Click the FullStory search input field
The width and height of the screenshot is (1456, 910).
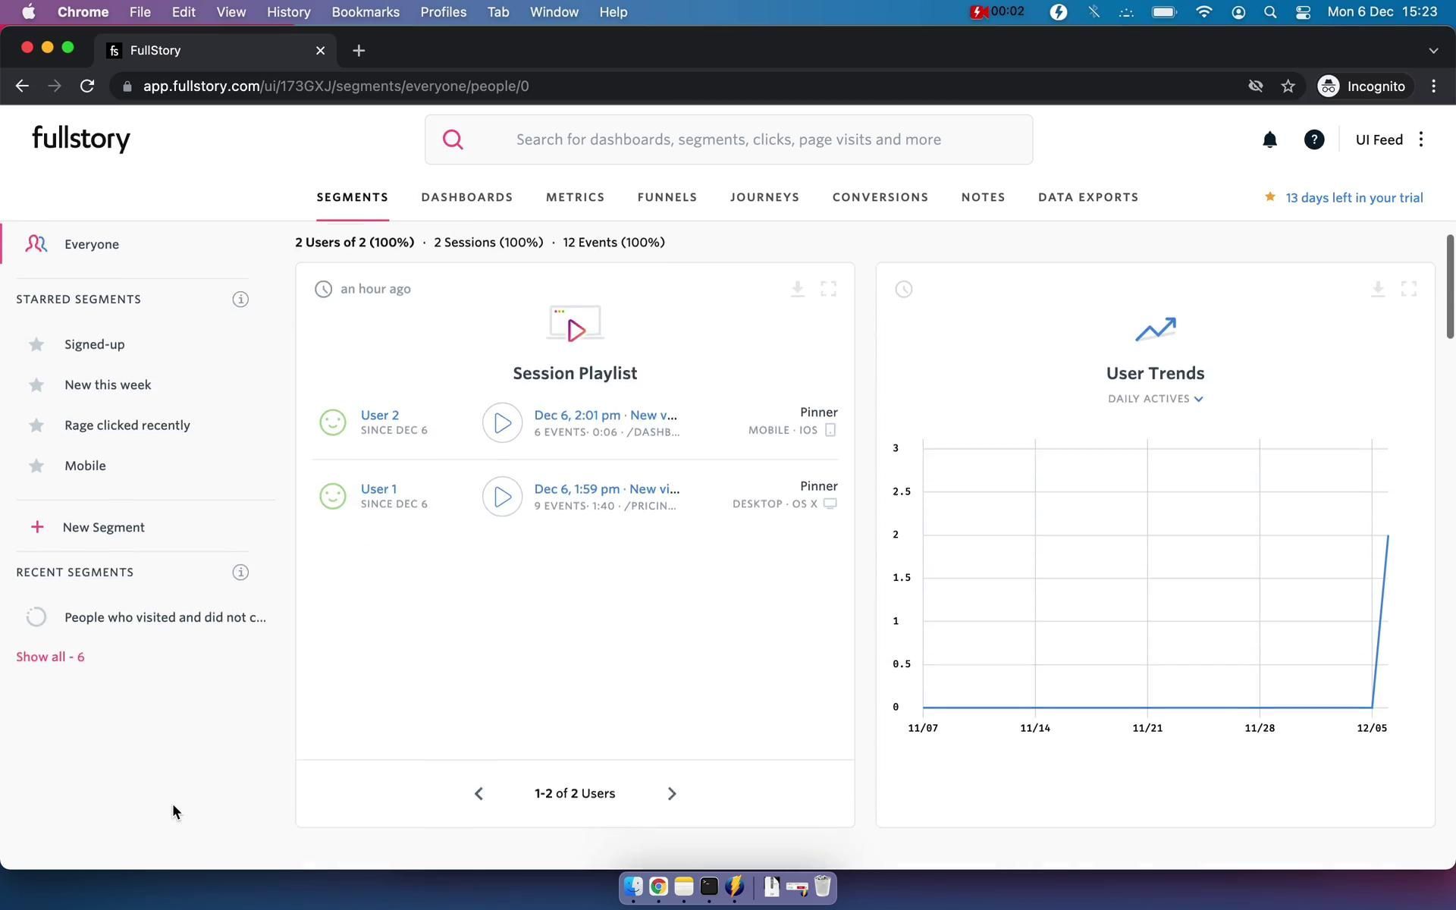pyautogui.click(x=728, y=140)
